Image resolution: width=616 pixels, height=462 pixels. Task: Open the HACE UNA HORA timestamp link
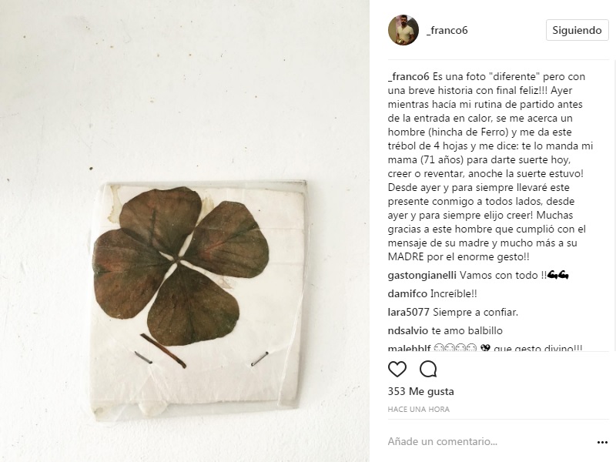click(x=418, y=410)
